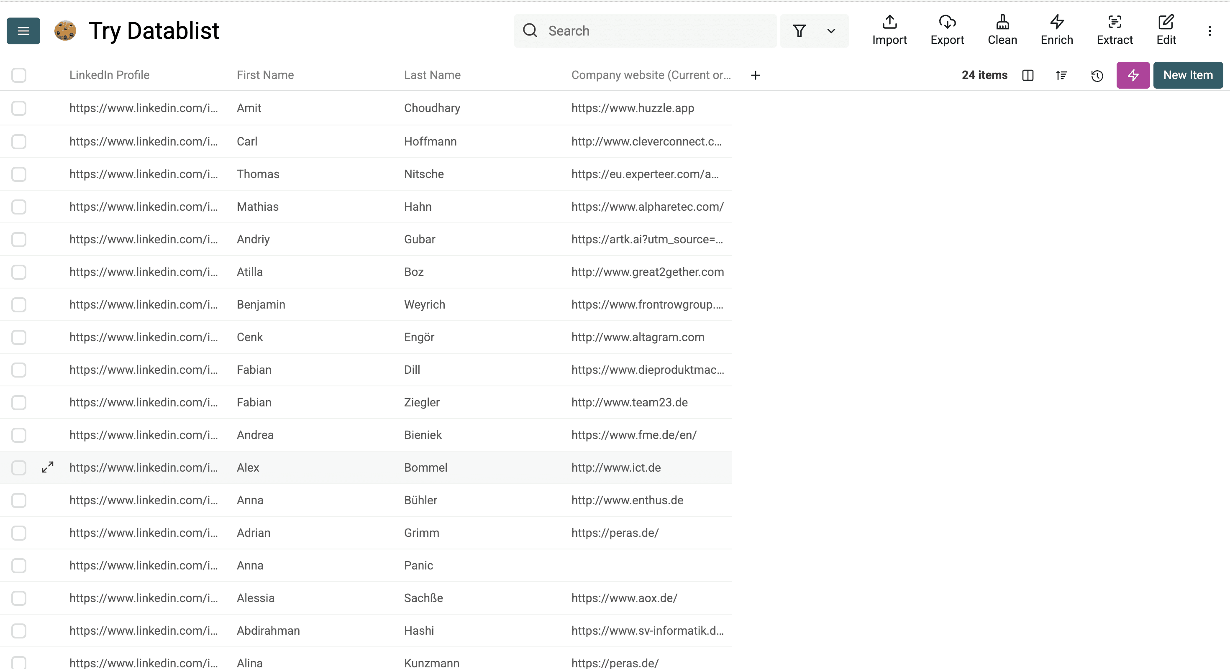Create a record with New Item
This screenshot has height=669, width=1230.
[x=1188, y=75]
